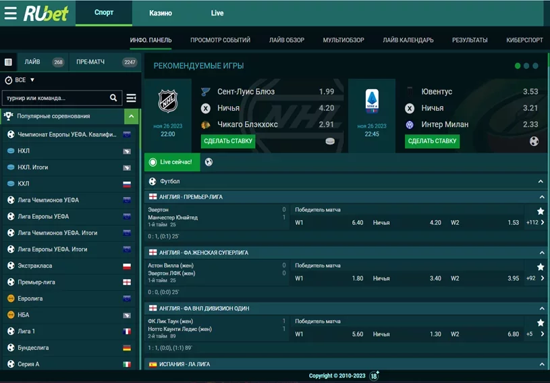Image resolution: width=550 pixels, height=383 pixels.
Task: Open КИБЕРСПОРТ tab
Action: tap(524, 40)
